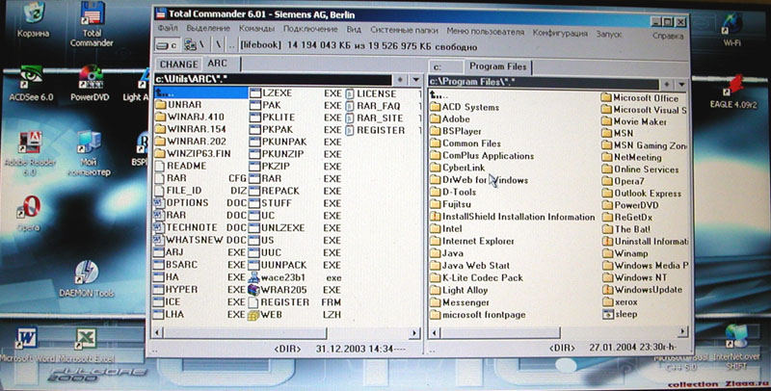Select the K-Lite Codec Pack folder
The height and width of the screenshot is (391, 771).
[476, 277]
